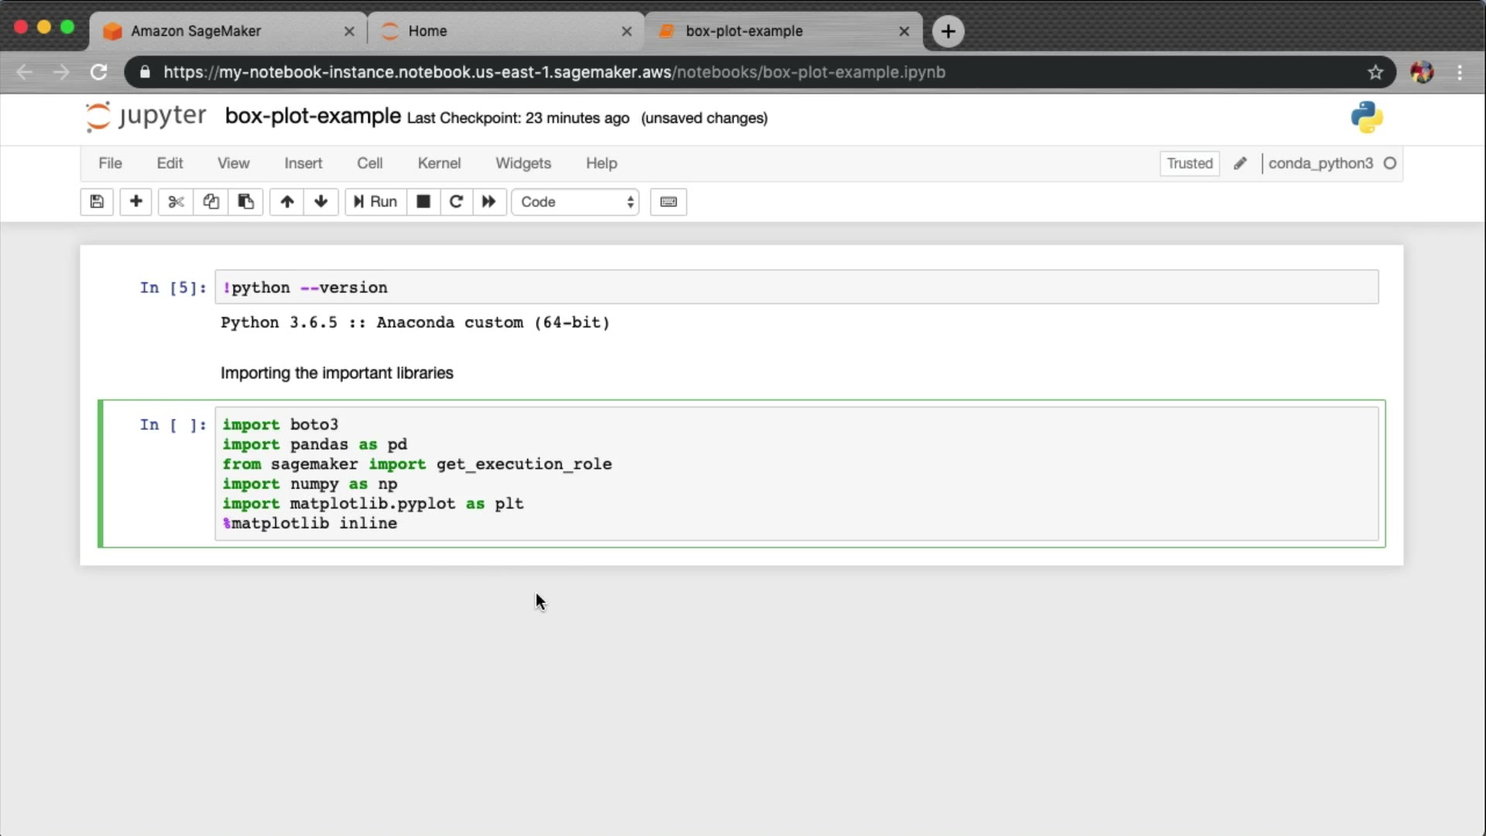Insert cell below with plus icon
Image resolution: width=1486 pixels, height=836 pixels.
click(135, 202)
